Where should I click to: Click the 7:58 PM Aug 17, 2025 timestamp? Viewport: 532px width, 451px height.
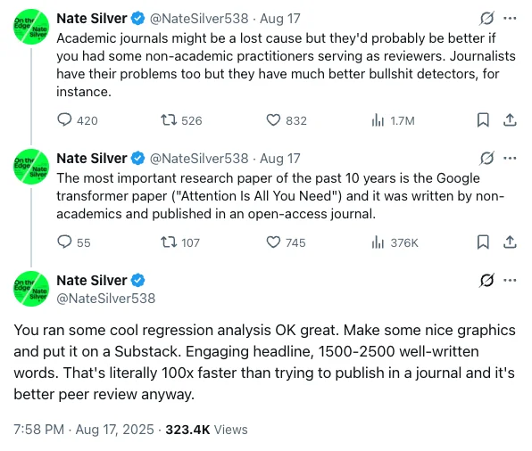(84, 430)
